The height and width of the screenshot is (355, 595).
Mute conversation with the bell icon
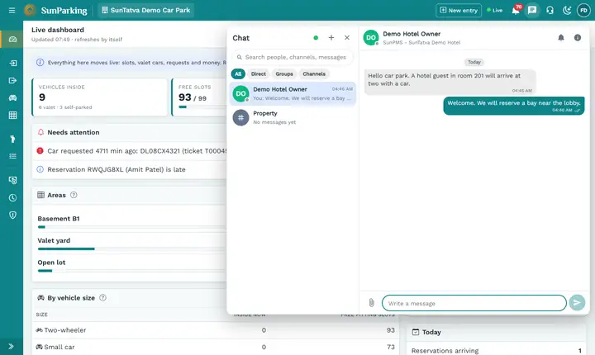point(561,37)
